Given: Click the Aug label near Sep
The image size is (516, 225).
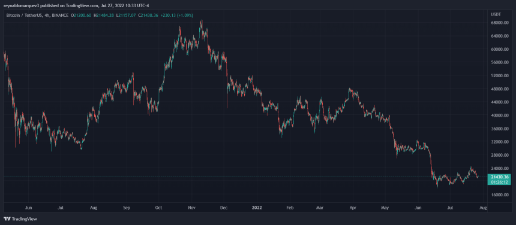Looking at the screenshot, I should pyautogui.click(x=94, y=208).
